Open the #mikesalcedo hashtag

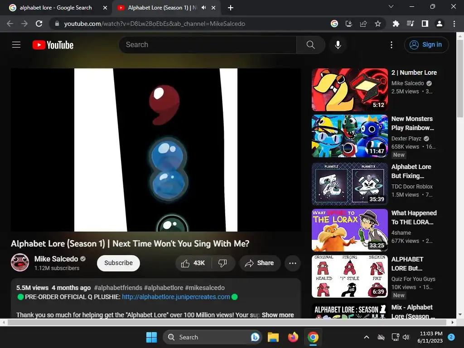(x=205, y=288)
